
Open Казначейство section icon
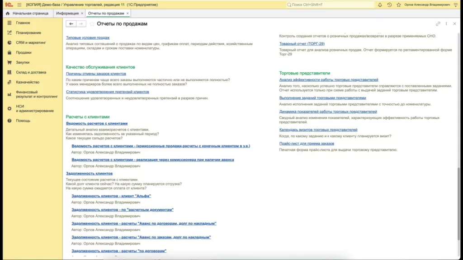[9, 82]
